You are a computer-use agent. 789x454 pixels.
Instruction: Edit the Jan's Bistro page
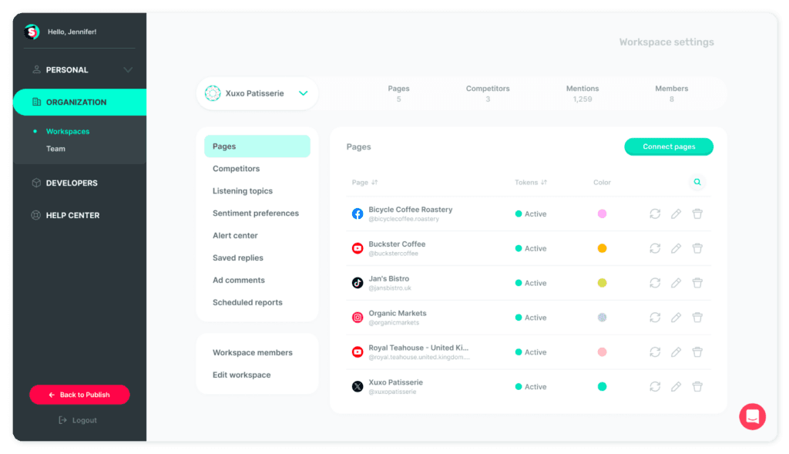[x=676, y=283]
